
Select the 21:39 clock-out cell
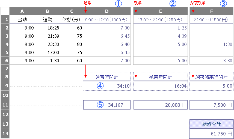pos(48,36)
